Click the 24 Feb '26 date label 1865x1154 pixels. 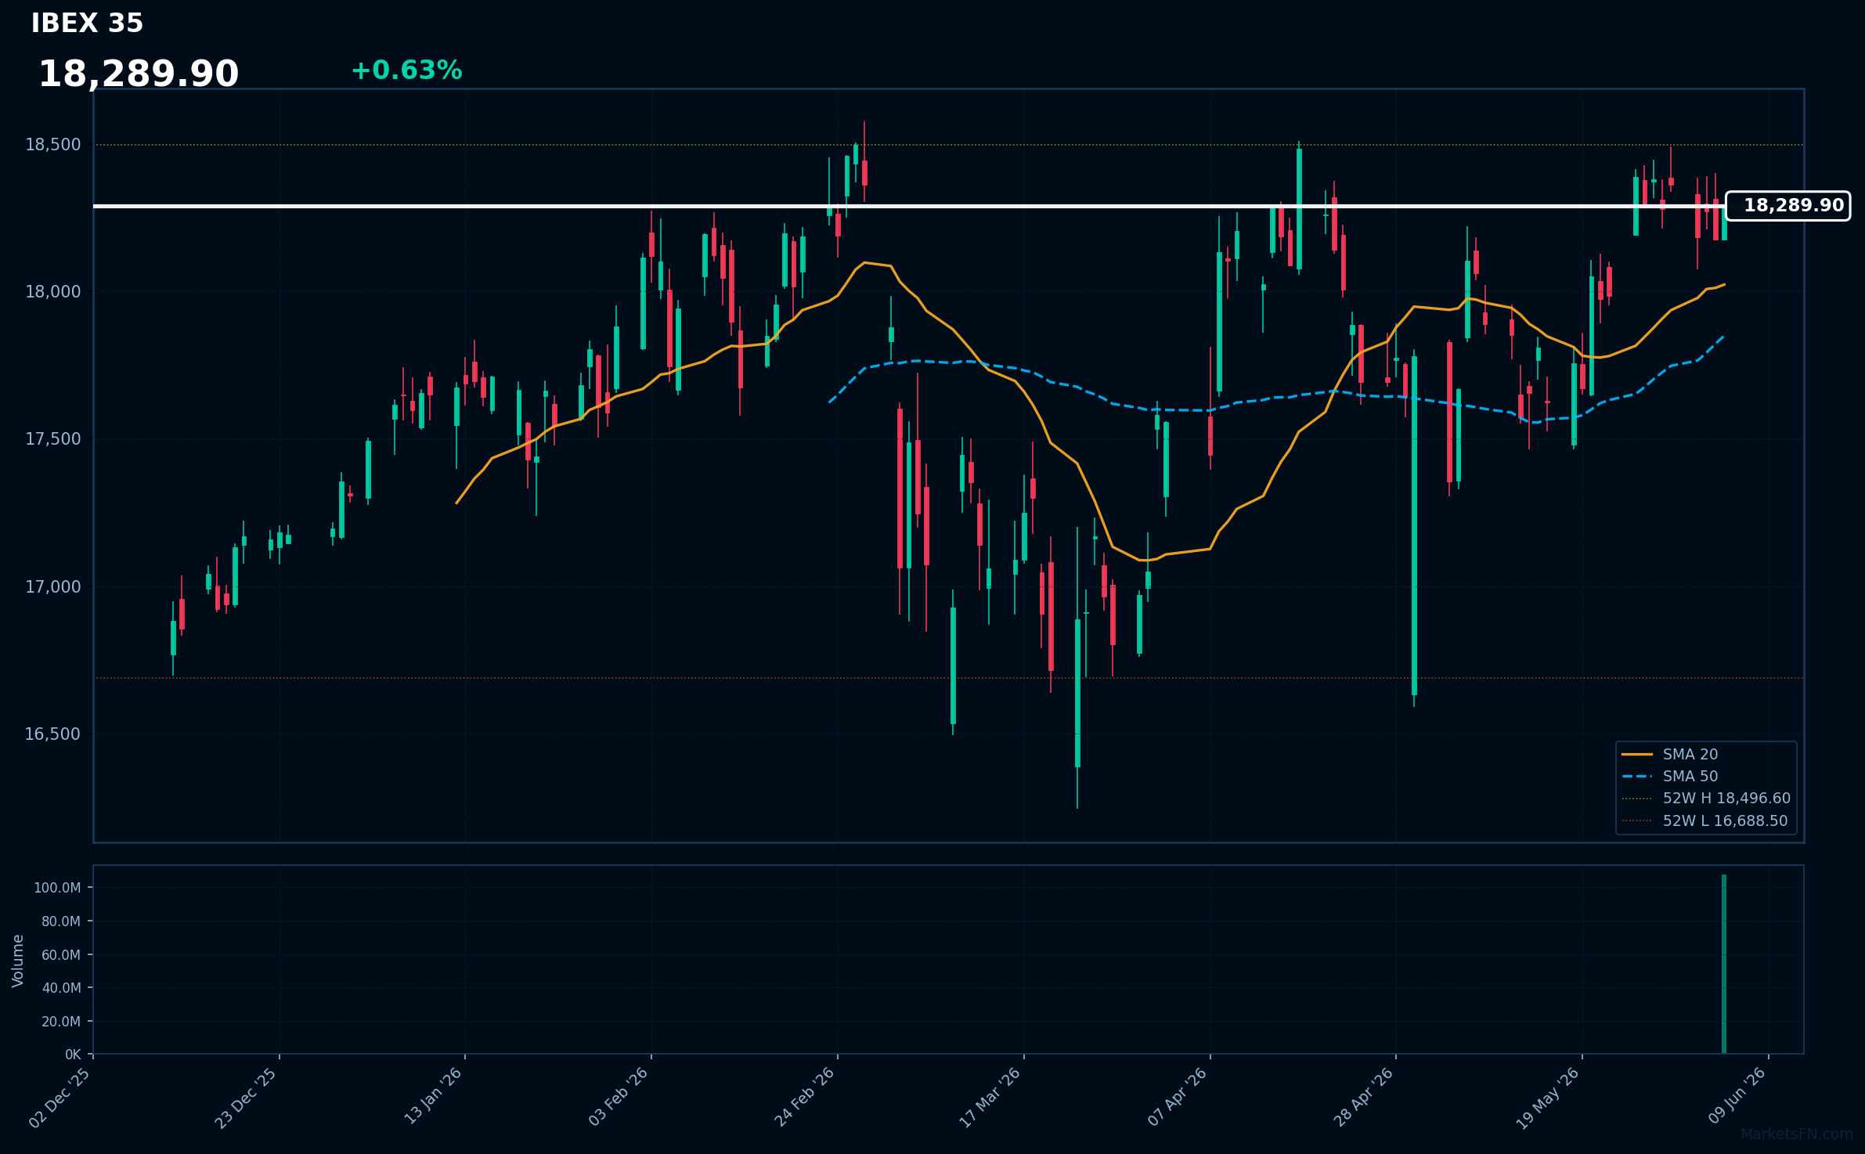pos(805,1096)
